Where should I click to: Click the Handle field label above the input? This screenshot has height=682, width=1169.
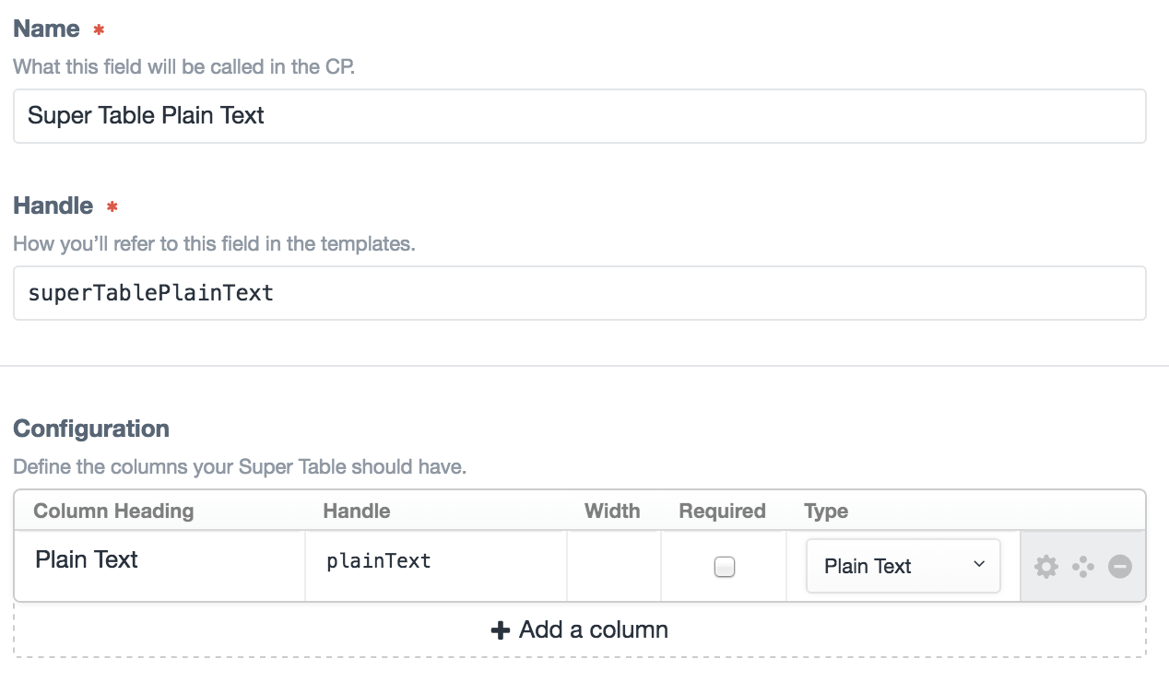[53, 206]
